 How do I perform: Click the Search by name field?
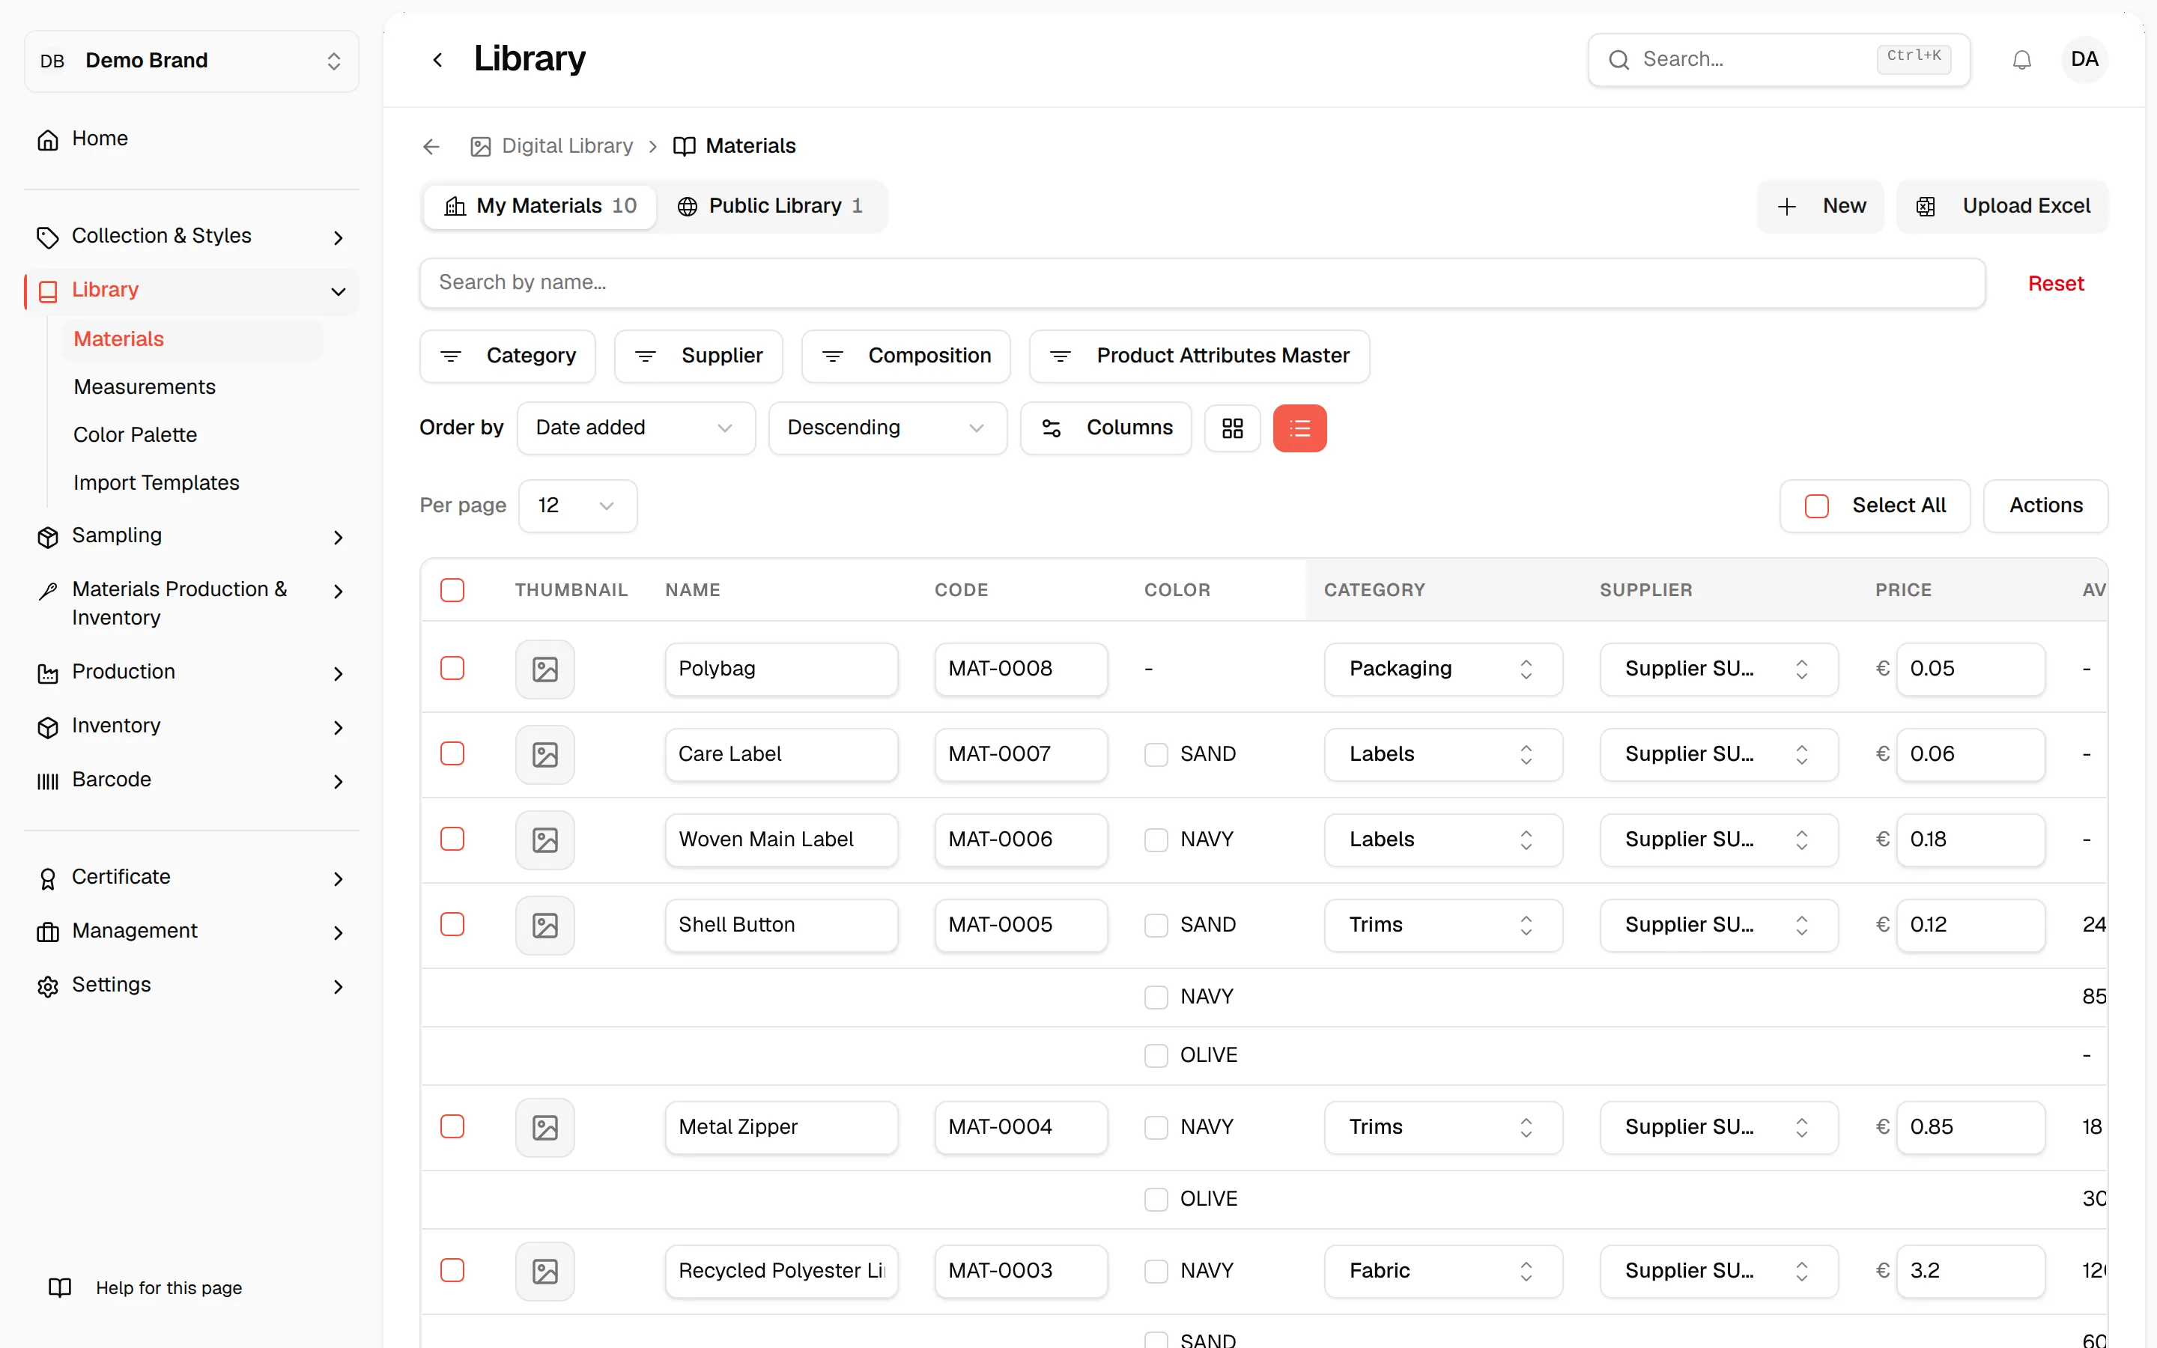[1201, 282]
